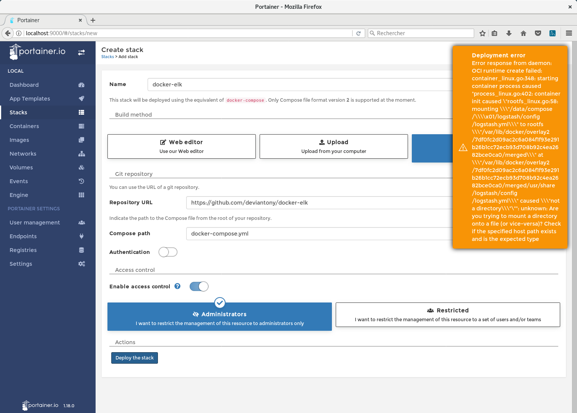
Task: Follow the Stacks breadcrumb link
Action: (107, 57)
